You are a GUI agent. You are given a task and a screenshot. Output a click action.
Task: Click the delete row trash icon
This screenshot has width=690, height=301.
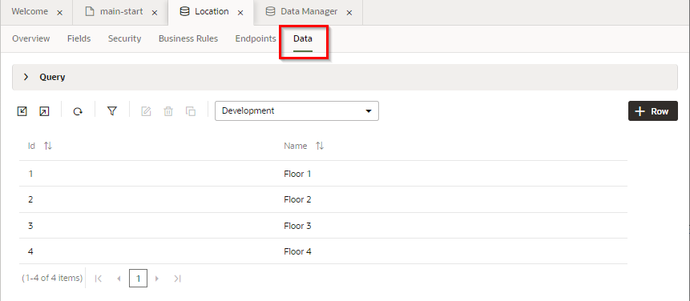(168, 111)
